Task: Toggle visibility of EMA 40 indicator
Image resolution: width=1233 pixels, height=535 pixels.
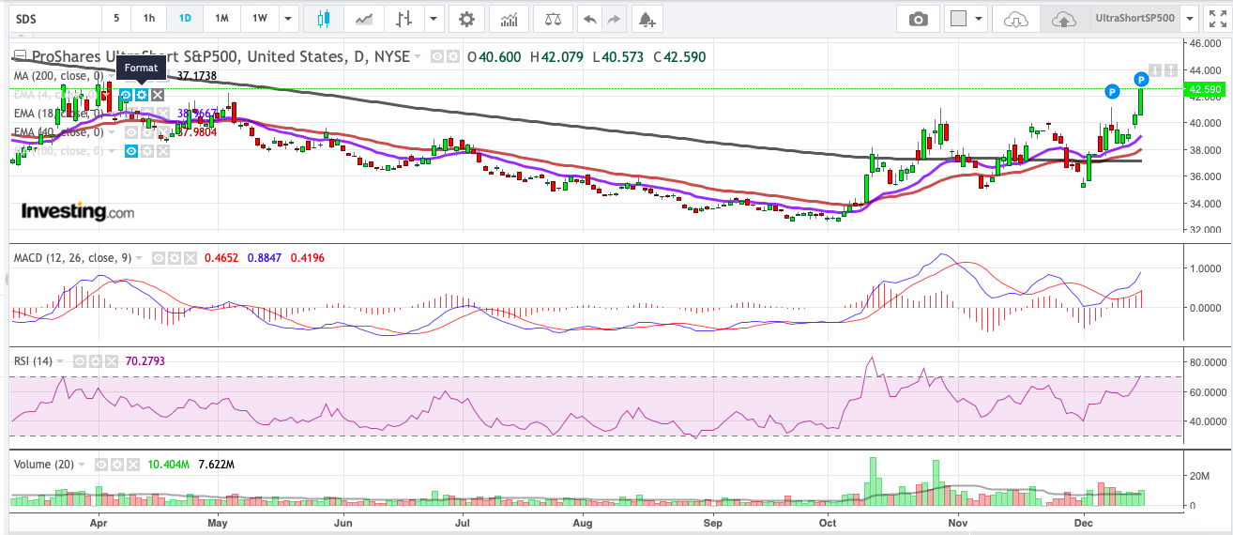Action: [x=131, y=132]
